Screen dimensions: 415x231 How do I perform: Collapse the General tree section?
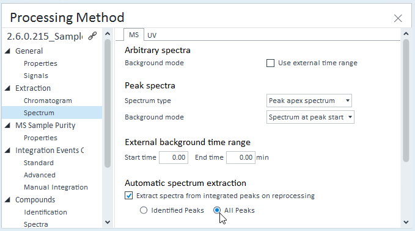[8, 51]
